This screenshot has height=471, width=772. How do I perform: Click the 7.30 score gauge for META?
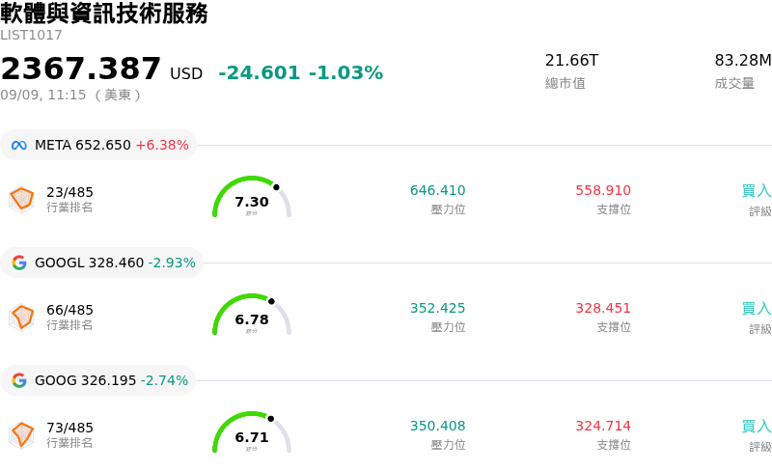252,197
